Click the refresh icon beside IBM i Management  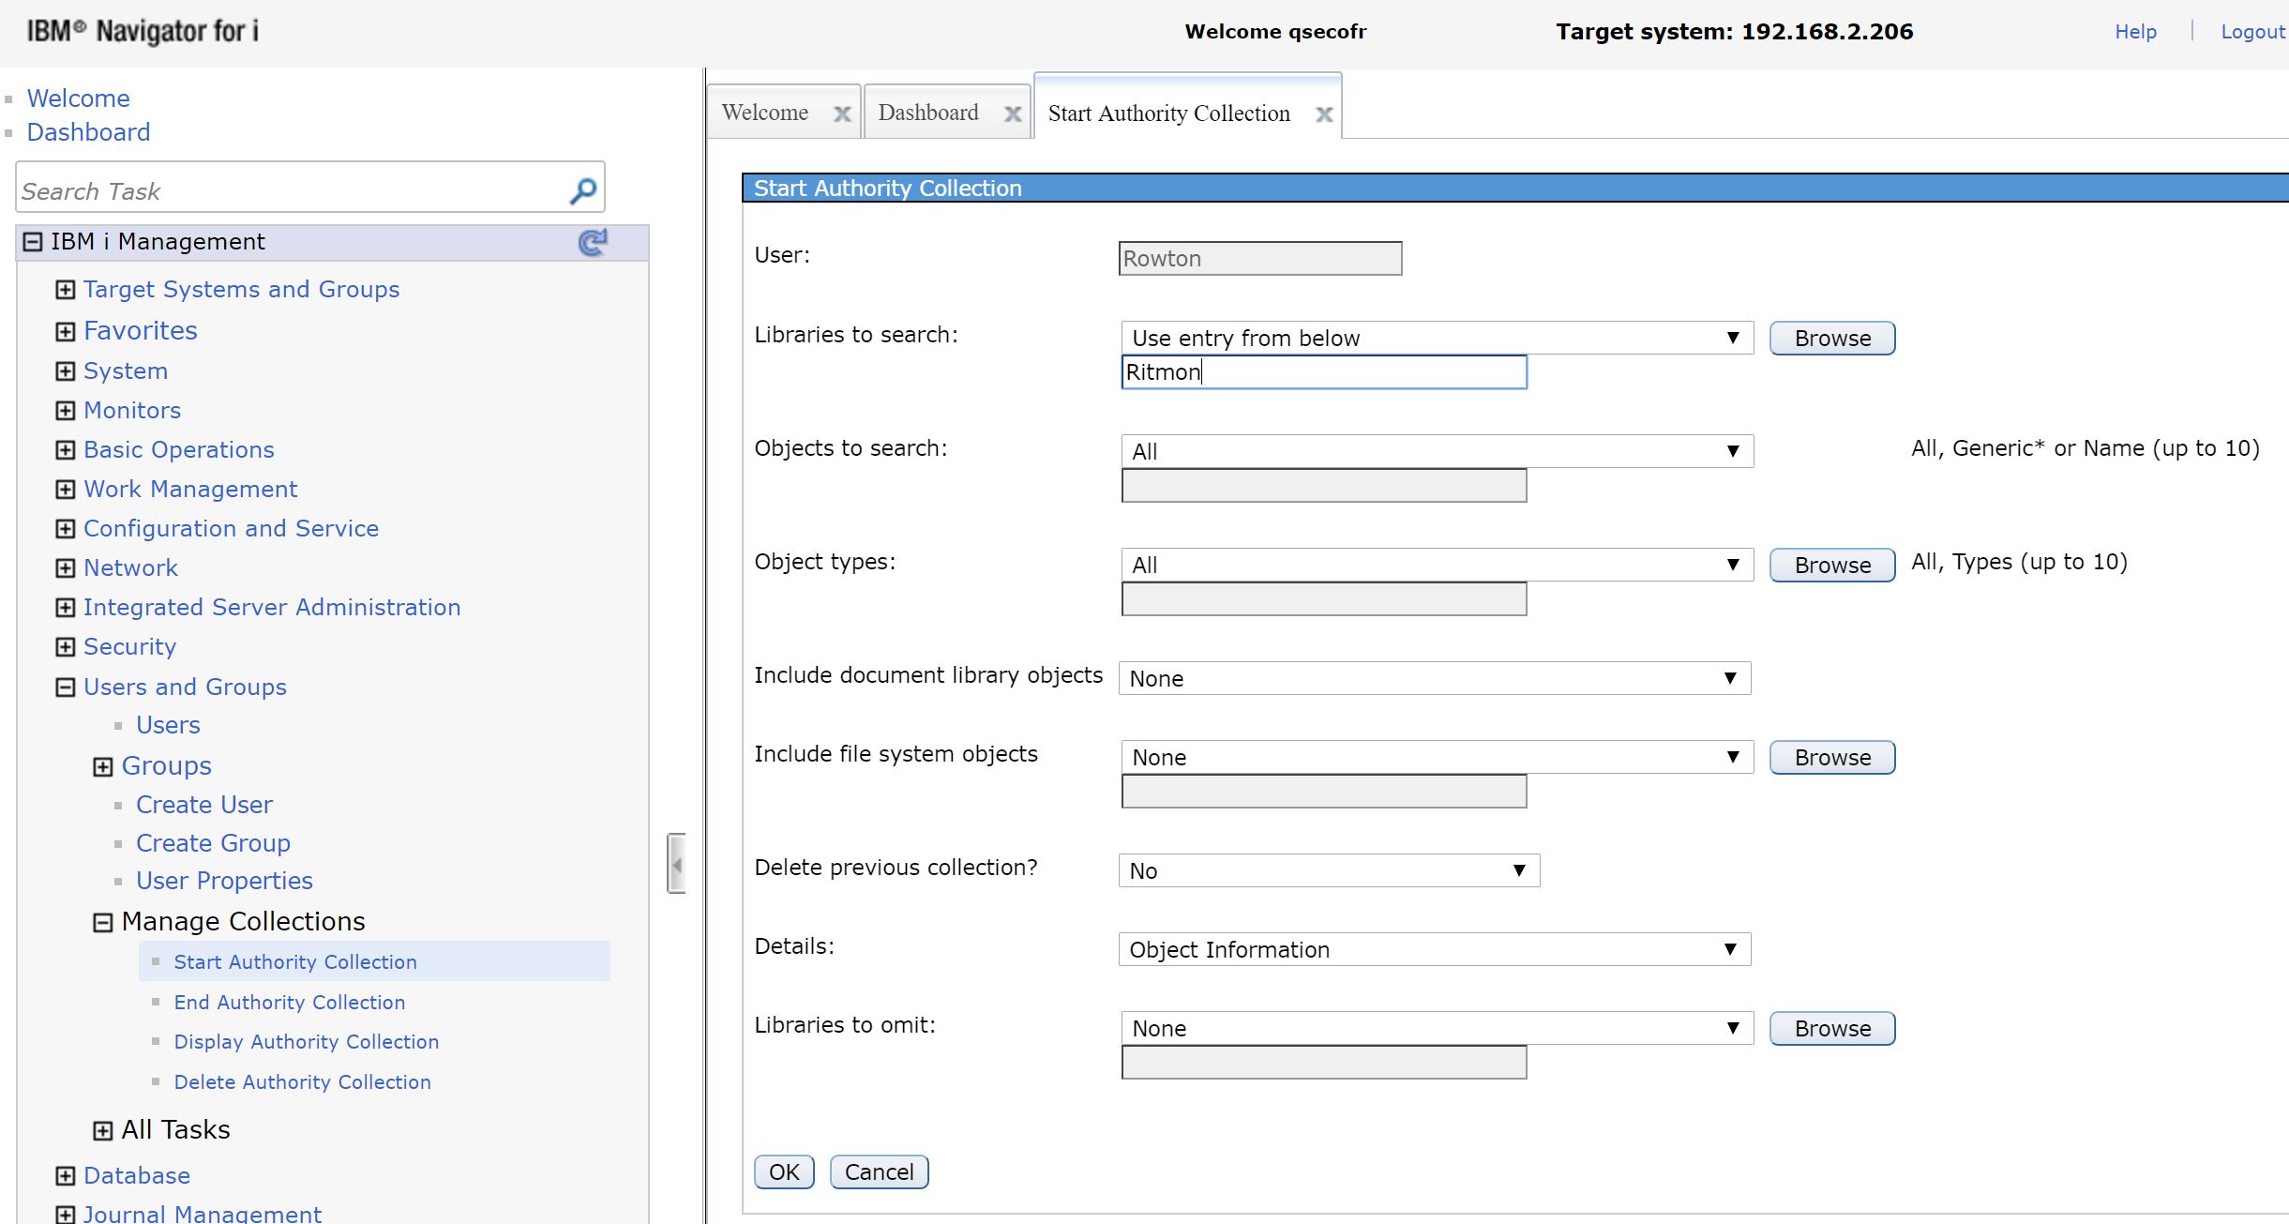(x=593, y=243)
